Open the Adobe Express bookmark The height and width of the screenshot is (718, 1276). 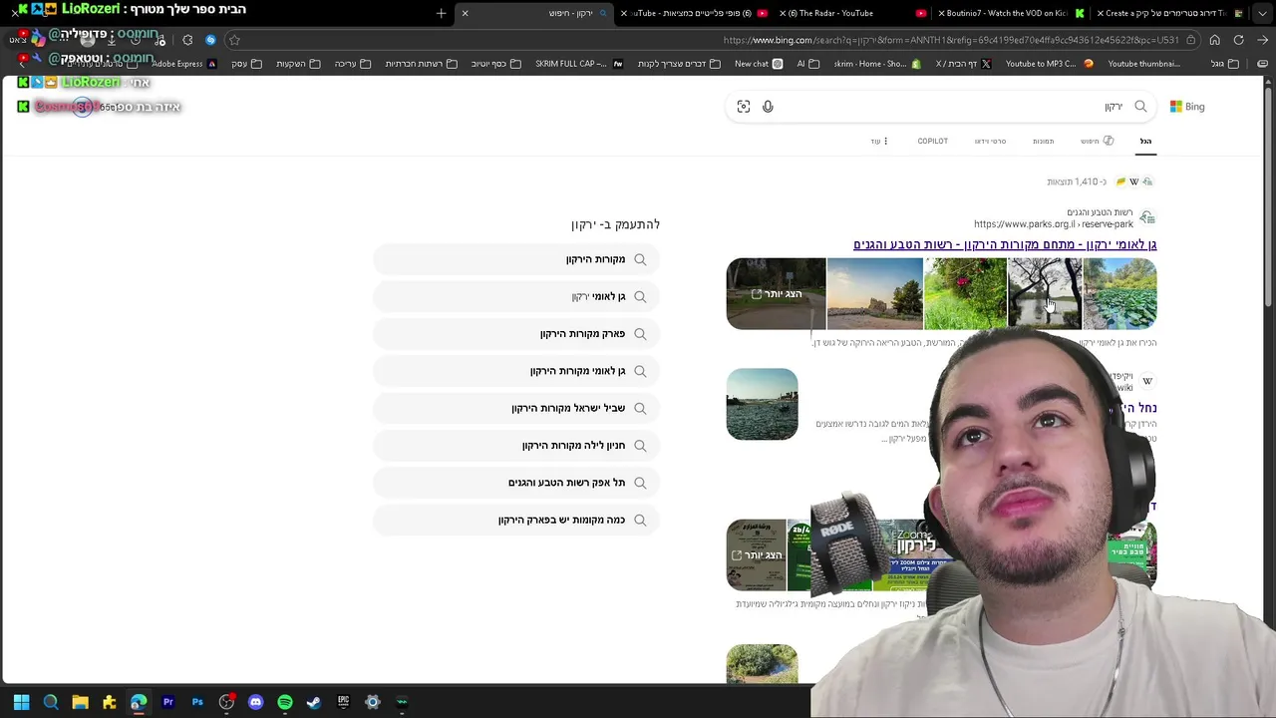[x=183, y=64]
